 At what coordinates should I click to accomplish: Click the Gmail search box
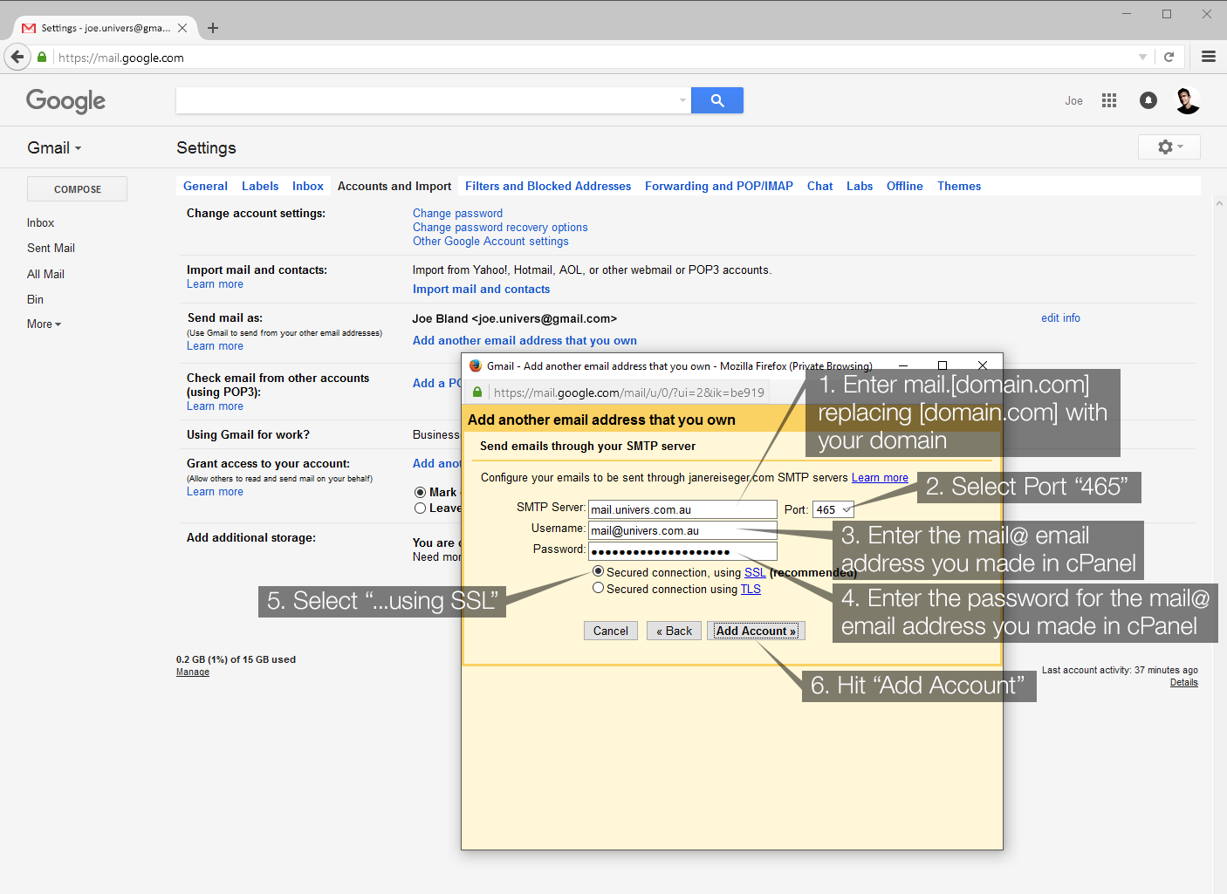427,100
